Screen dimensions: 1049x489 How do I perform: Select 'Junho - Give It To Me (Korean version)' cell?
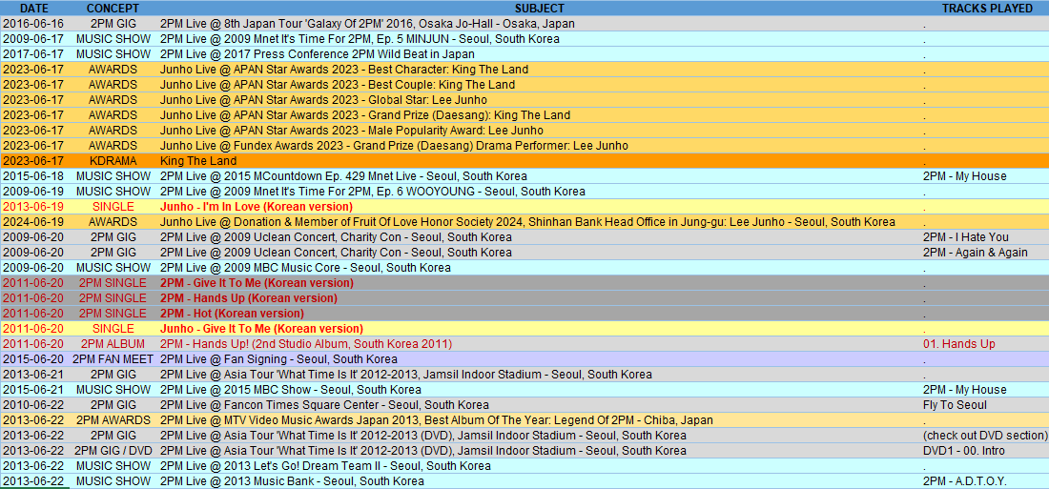[539, 329]
